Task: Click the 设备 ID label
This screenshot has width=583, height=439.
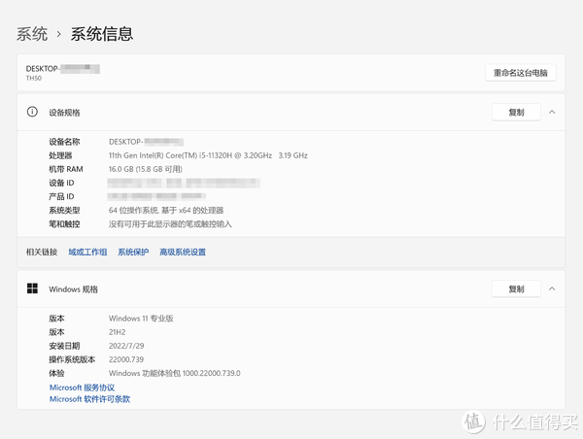Action: point(61,183)
